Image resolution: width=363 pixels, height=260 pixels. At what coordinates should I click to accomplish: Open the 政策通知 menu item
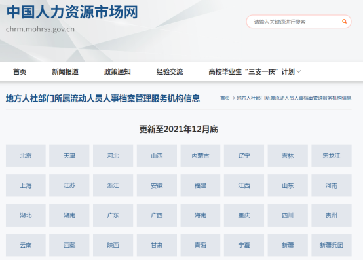(x=117, y=71)
